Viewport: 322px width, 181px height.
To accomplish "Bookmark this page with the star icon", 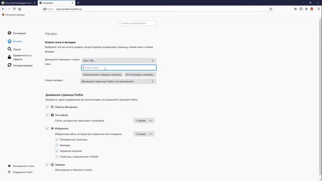I will [x=271, y=9].
